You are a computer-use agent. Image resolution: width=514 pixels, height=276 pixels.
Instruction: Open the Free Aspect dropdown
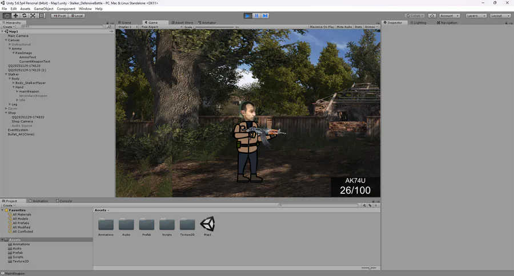161,27
